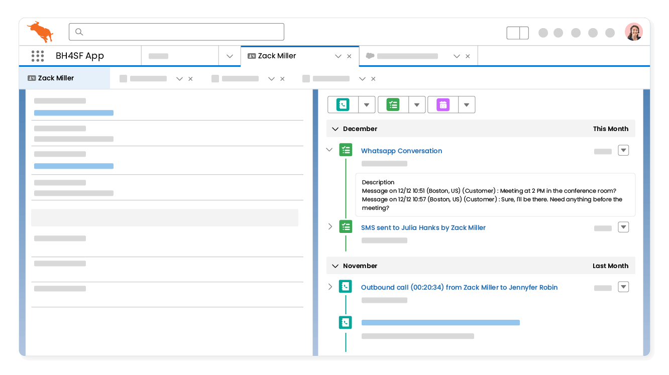
Task: Open the purple calendar event icon
Action: 442,104
